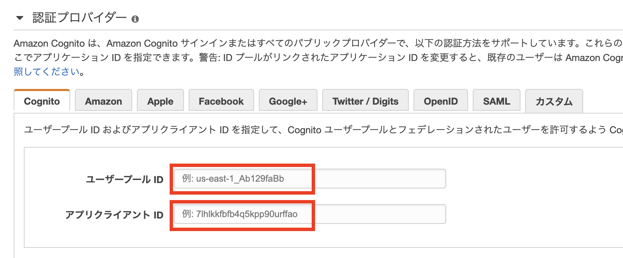623x258 pixels.
Task: Open the Twitter / Digits tab
Action: click(365, 101)
